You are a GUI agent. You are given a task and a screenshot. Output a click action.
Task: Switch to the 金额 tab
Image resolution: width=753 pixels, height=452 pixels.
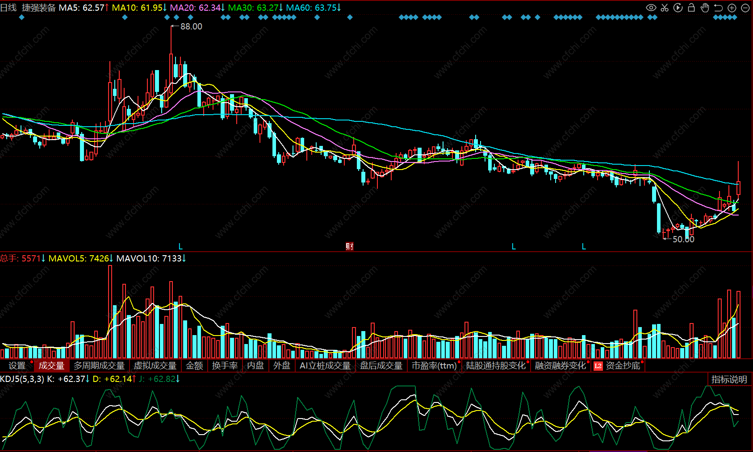click(194, 366)
